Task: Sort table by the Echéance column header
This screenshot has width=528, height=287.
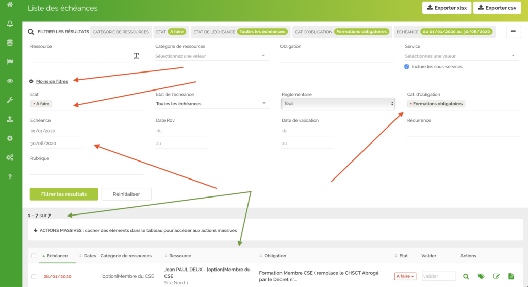Action: (57, 256)
